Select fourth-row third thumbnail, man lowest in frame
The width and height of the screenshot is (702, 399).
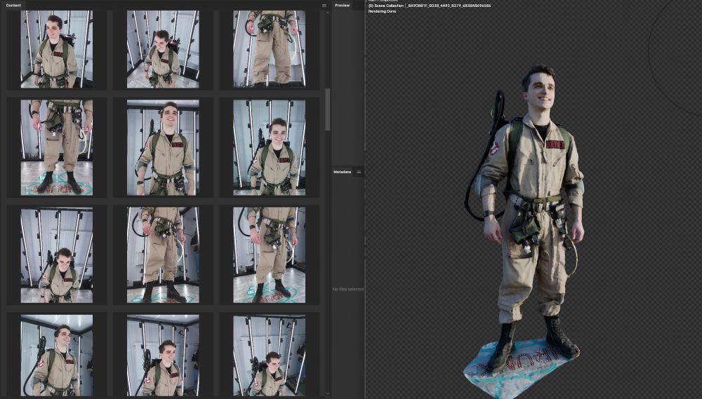tap(269, 355)
